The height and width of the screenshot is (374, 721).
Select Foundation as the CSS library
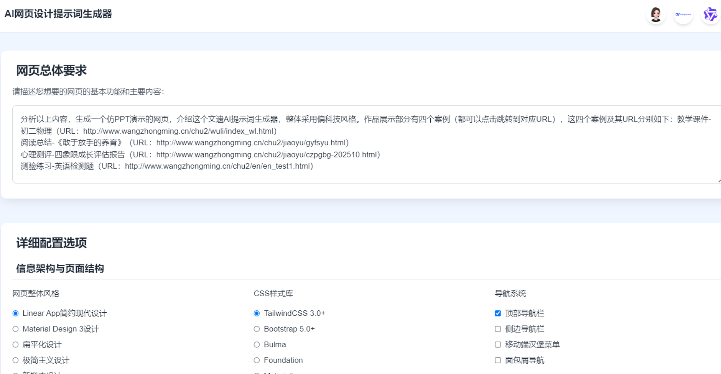point(257,360)
